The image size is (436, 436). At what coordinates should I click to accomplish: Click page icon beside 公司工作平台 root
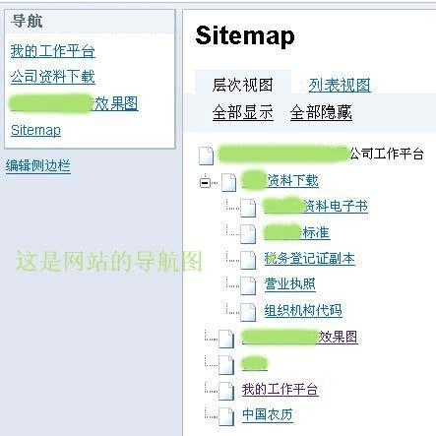[206, 156]
